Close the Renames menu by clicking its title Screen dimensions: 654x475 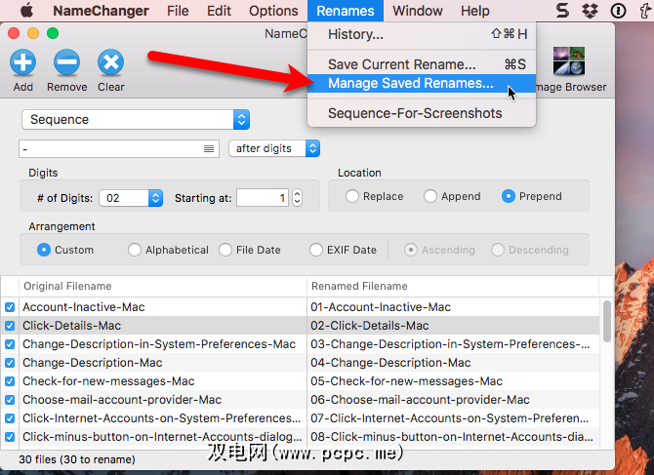(x=346, y=11)
